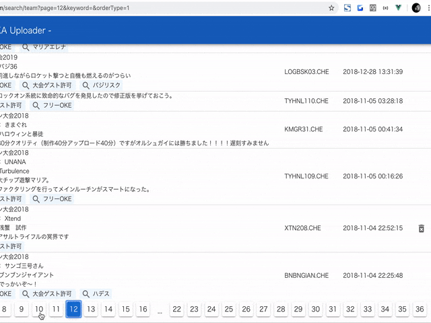Go to page 28

coord(281,310)
